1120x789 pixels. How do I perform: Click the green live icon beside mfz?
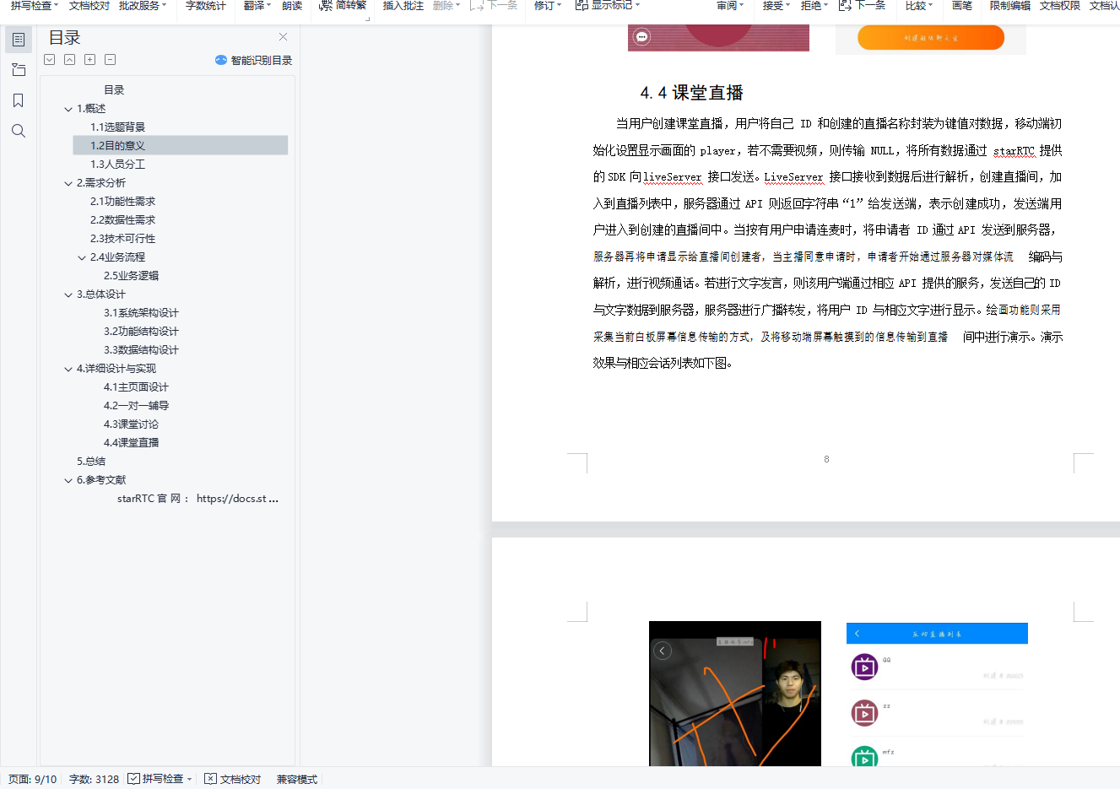point(864,757)
